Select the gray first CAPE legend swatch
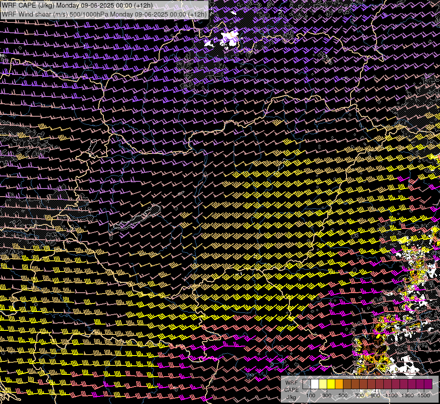Viewport: 440px width, 404px height. click(x=307, y=384)
